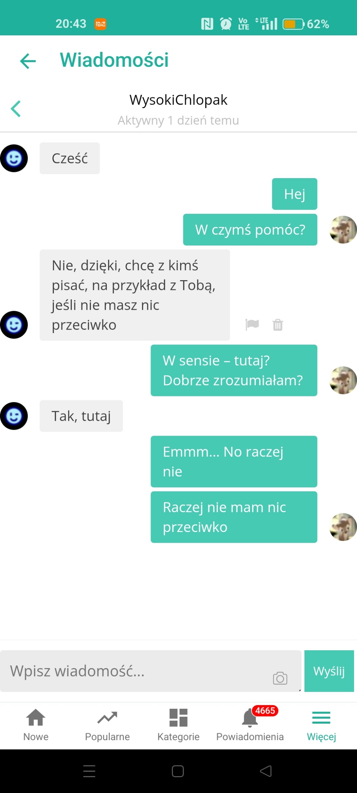Focus the Wpisz wiadomość text field

(151, 671)
